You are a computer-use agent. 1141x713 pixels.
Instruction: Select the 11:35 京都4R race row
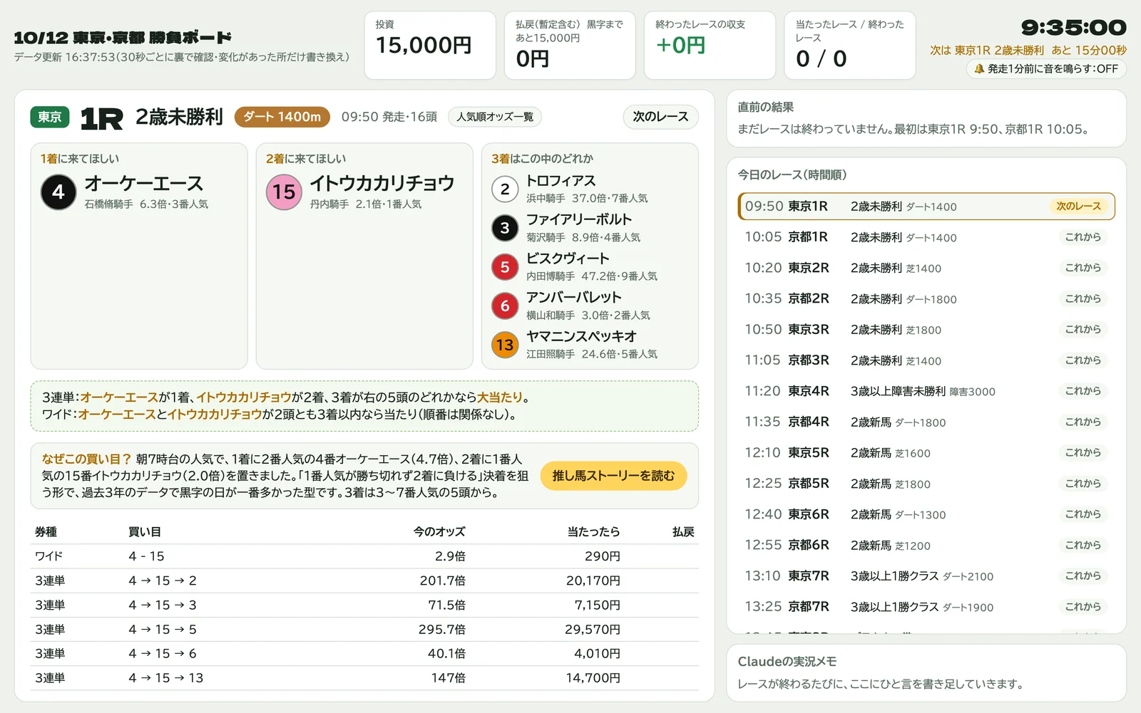pos(926,422)
